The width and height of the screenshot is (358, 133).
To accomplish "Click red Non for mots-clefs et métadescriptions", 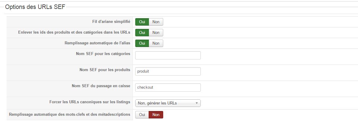I will pos(156,115).
